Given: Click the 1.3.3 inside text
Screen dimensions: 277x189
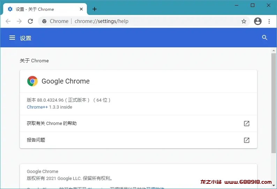Looking at the screenshot, I should [61, 107].
